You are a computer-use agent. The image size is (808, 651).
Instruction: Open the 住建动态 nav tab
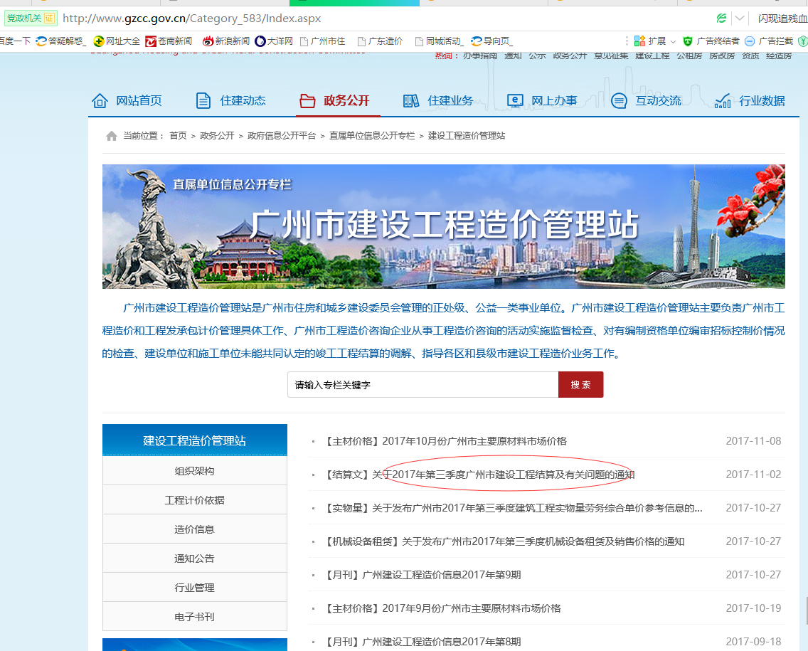231,100
